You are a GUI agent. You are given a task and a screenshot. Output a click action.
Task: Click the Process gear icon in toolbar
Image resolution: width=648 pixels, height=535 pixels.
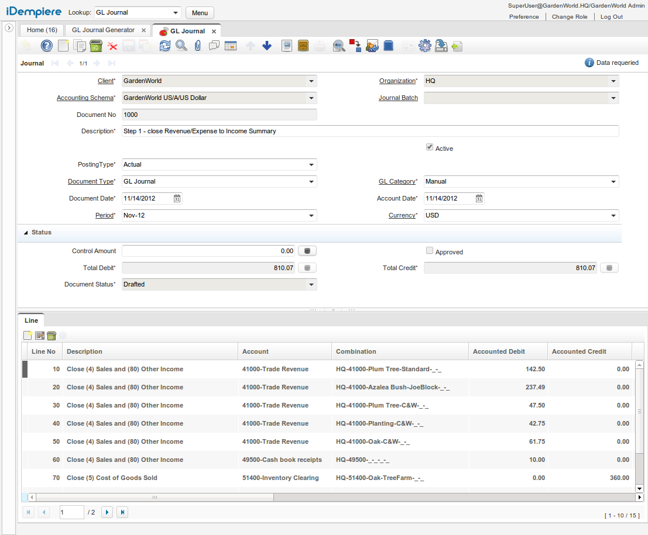[x=425, y=46]
